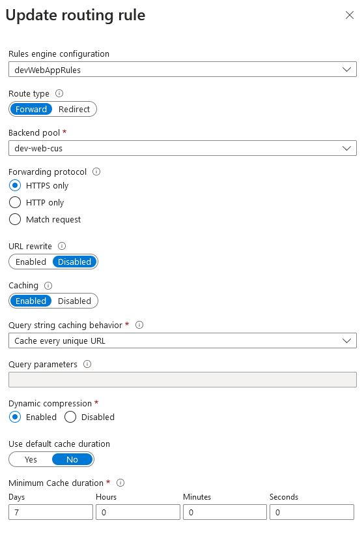Select Disabled for Dynamic compression
This screenshot has height=544, width=364.
[x=70, y=417]
